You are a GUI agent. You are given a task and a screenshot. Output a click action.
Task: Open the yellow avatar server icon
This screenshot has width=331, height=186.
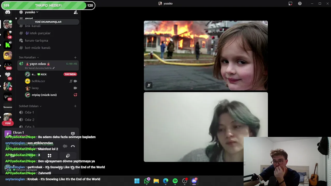(7, 55)
